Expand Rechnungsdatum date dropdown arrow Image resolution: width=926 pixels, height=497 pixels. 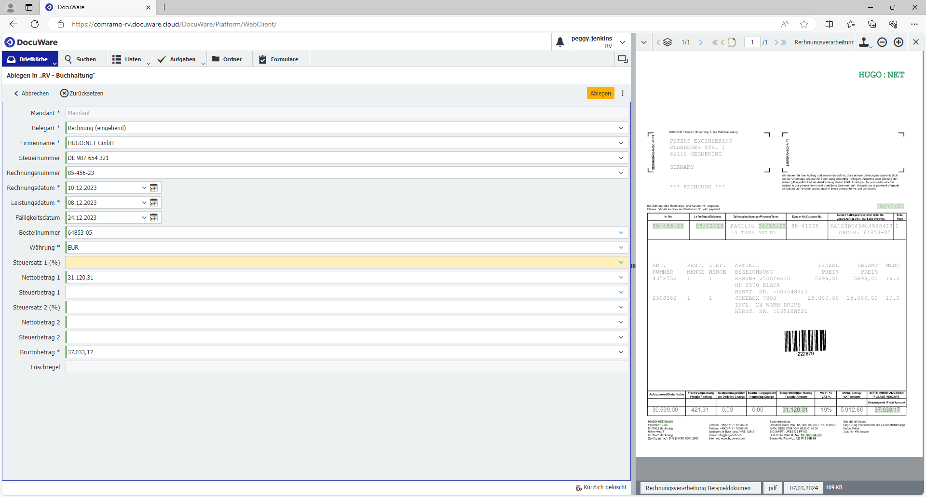[x=144, y=188]
